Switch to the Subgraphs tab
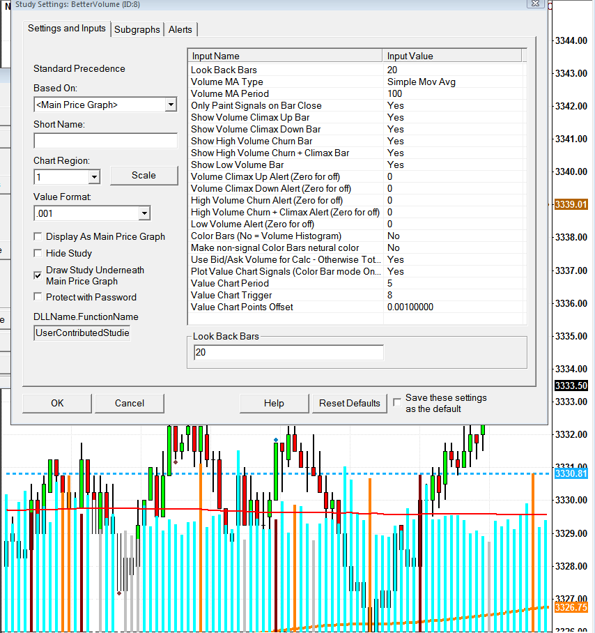The height and width of the screenshot is (633, 595). click(137, 29)
